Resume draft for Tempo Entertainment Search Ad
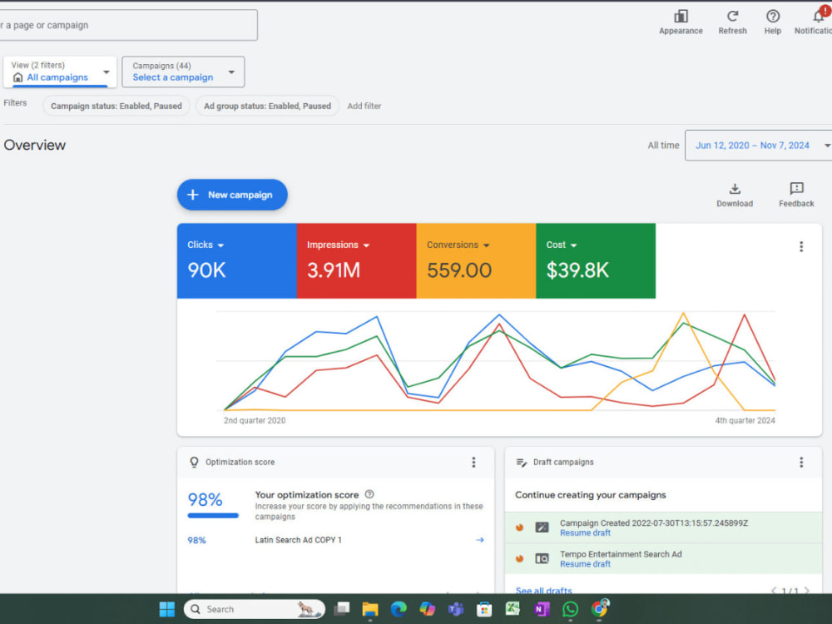Screen dimensions: 832x624 [585, 564]
